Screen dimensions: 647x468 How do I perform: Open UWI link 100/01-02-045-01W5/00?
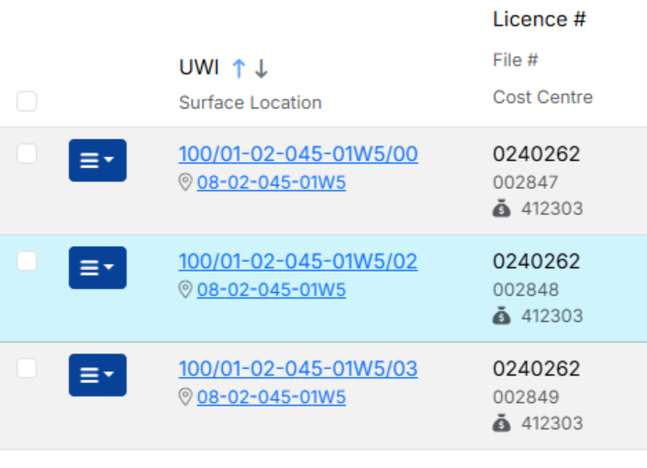[298, 154]
